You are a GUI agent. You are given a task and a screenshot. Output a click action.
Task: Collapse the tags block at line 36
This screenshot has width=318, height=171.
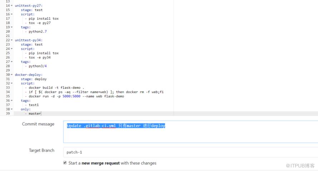tap(11, 100)
